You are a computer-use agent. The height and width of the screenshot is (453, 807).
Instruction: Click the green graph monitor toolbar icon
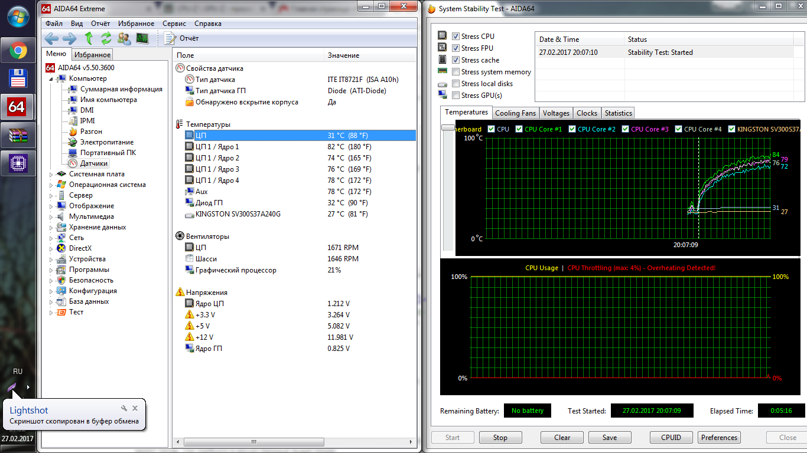[142, 39]
